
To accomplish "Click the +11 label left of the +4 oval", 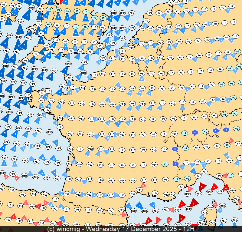I will point(174,134).
